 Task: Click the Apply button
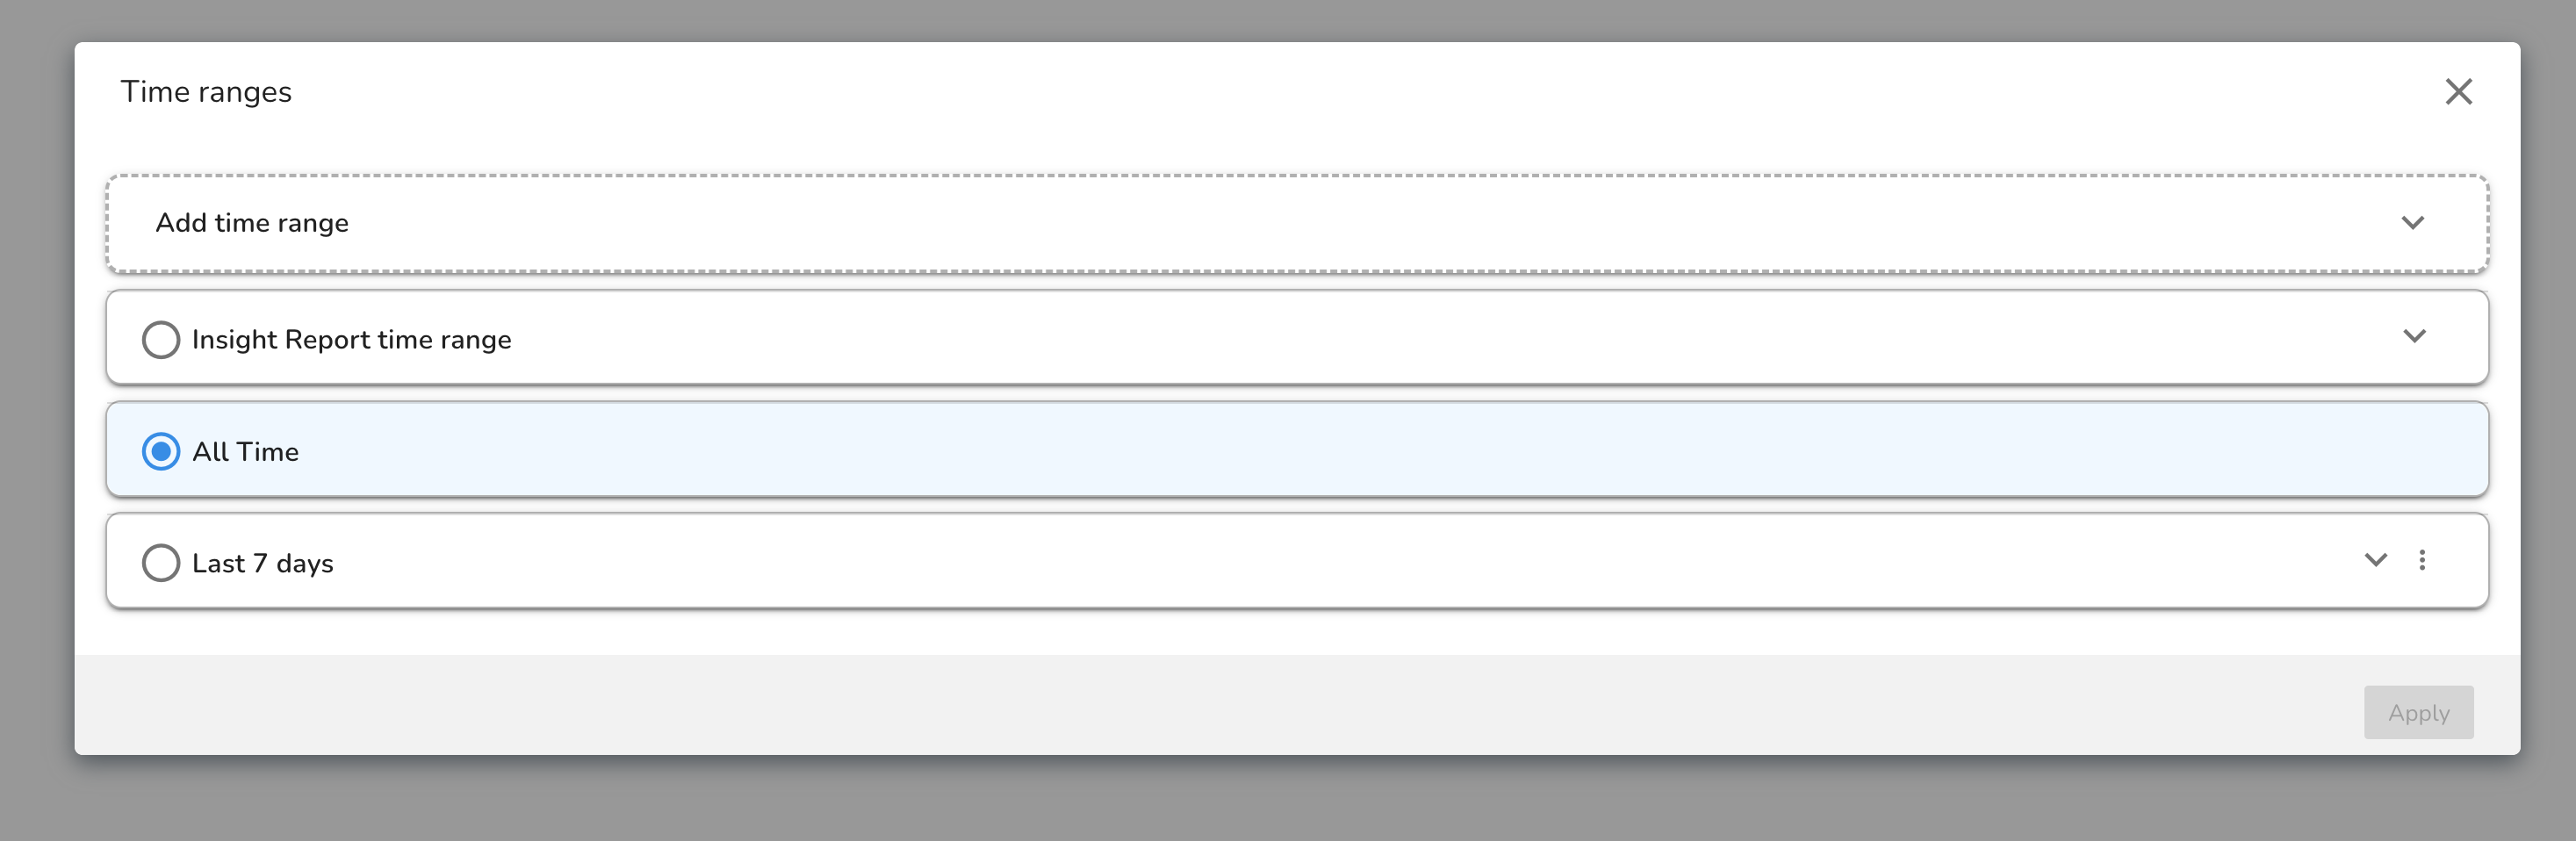point(2418,713)
